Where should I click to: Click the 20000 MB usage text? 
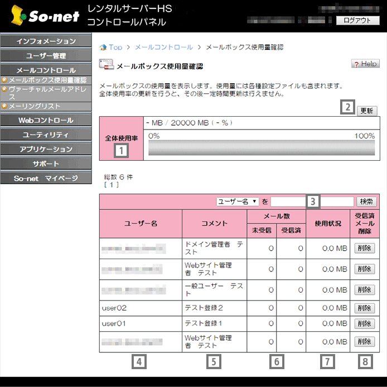(x=190, y=123)
